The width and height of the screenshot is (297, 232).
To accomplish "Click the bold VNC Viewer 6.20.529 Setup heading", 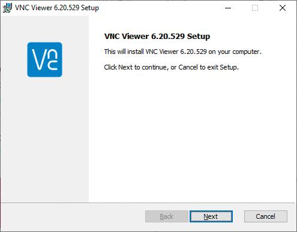I will tap(157, 37).
